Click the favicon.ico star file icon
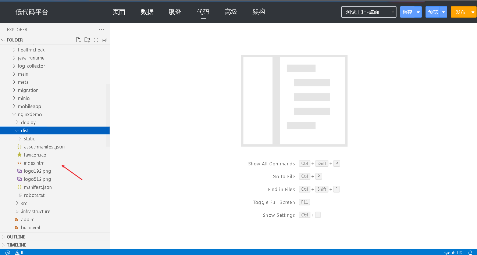477x255 pixels. 19,155
